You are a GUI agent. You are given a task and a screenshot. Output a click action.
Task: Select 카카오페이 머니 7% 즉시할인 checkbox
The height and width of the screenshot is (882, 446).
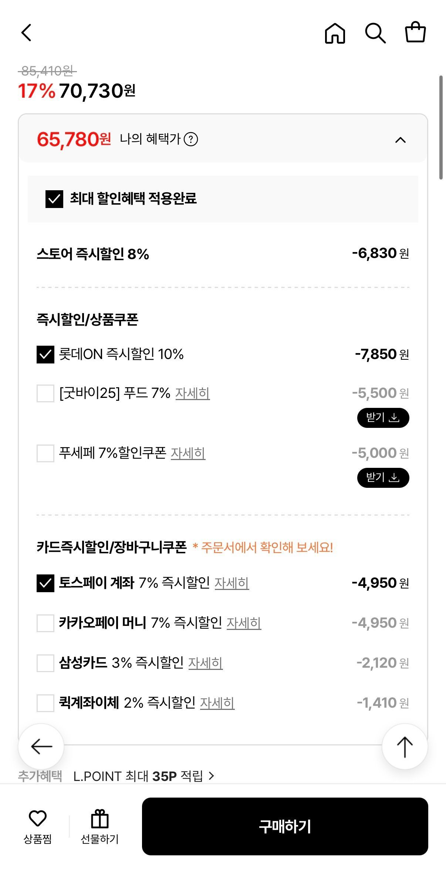45,623
